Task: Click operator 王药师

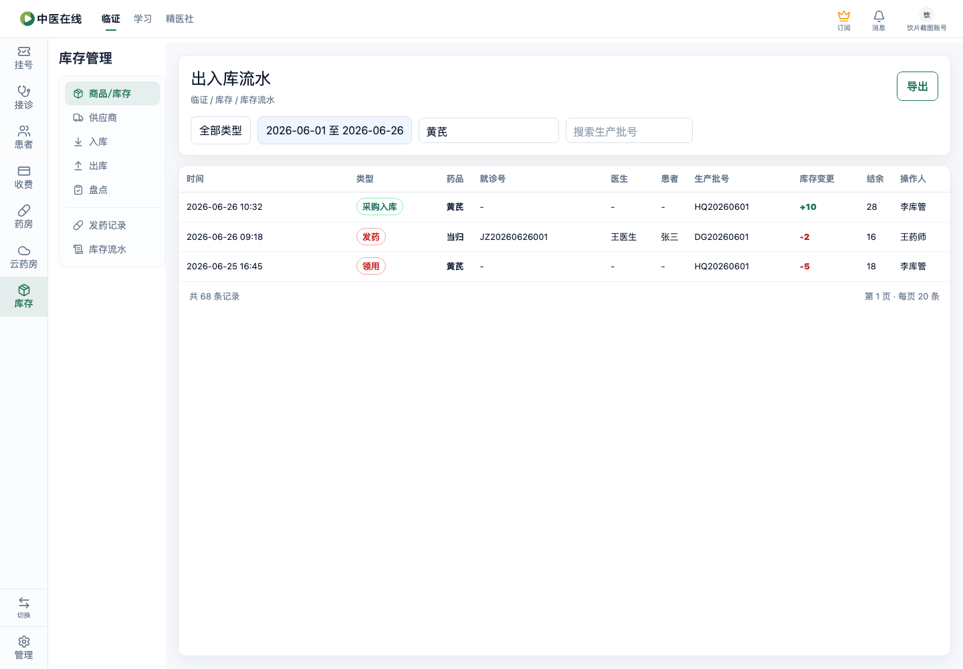Action: 914,237
